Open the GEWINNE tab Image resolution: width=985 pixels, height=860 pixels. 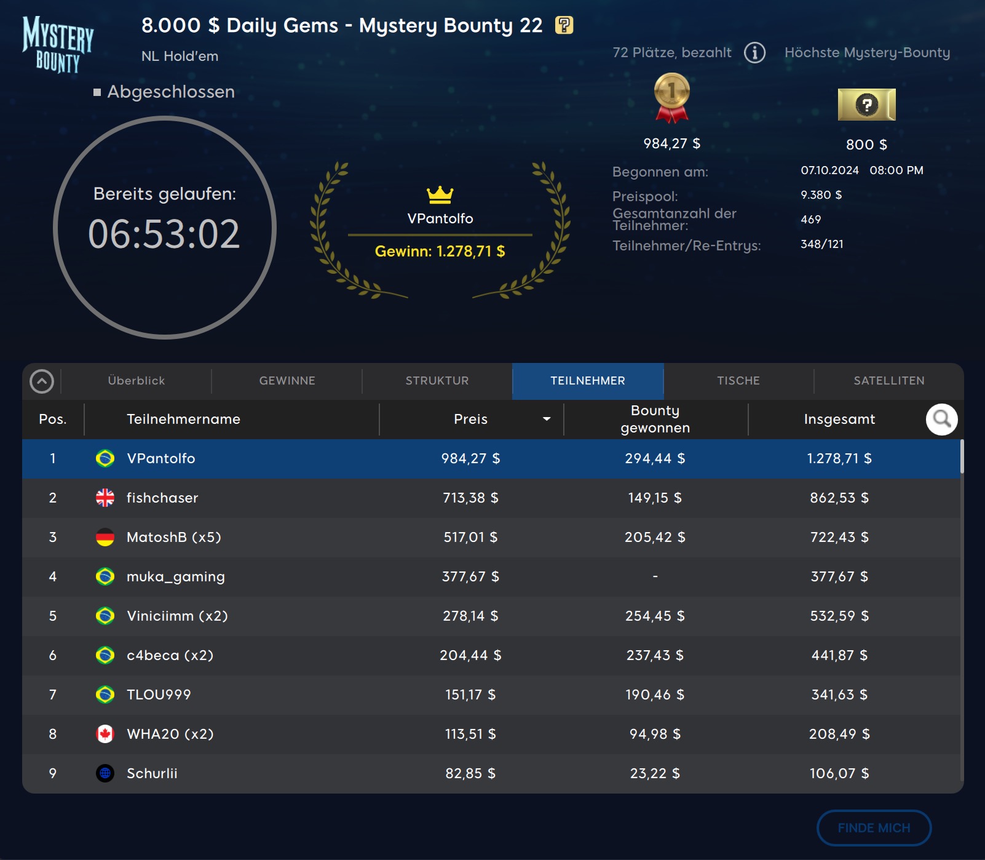coord(287,381)
